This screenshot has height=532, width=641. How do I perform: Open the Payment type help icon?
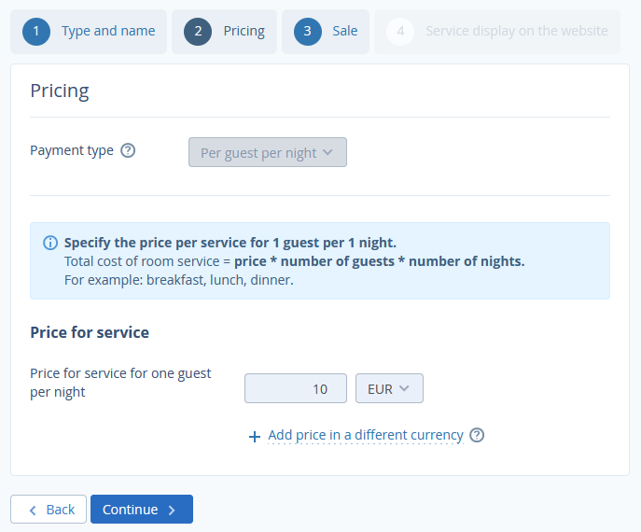pos(128,150)
